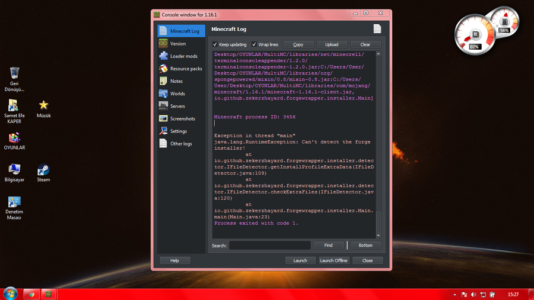The height and width of the screenshot is (300, 534).
Task: Click the power plug tray icon
Action: (x=492, y=295)
